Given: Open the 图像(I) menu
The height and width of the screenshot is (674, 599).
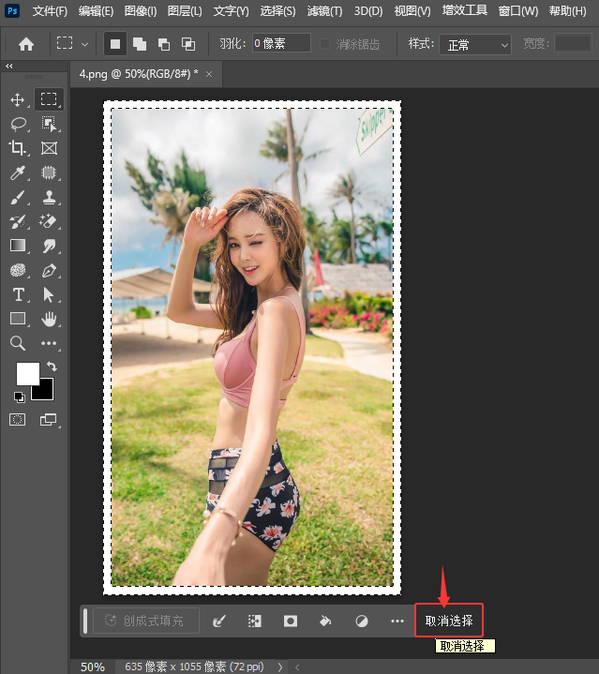Looking at the screenshot, I should click(x=141, y=10).
